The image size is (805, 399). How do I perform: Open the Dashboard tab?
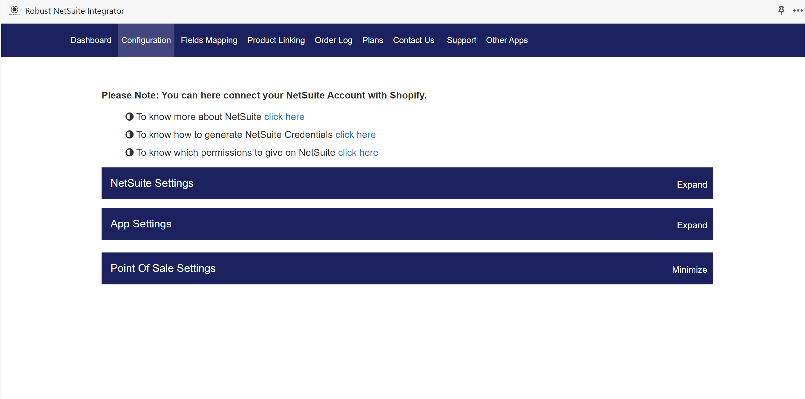pyautogui.click(x=91, y=40)
